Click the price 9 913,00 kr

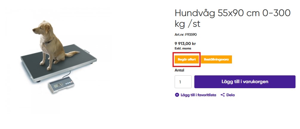pos(185,44)
